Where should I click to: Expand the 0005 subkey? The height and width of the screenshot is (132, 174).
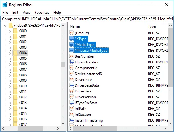click(10, 59)
